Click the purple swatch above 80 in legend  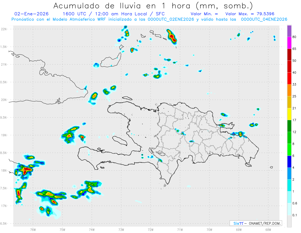pos(289,31)
